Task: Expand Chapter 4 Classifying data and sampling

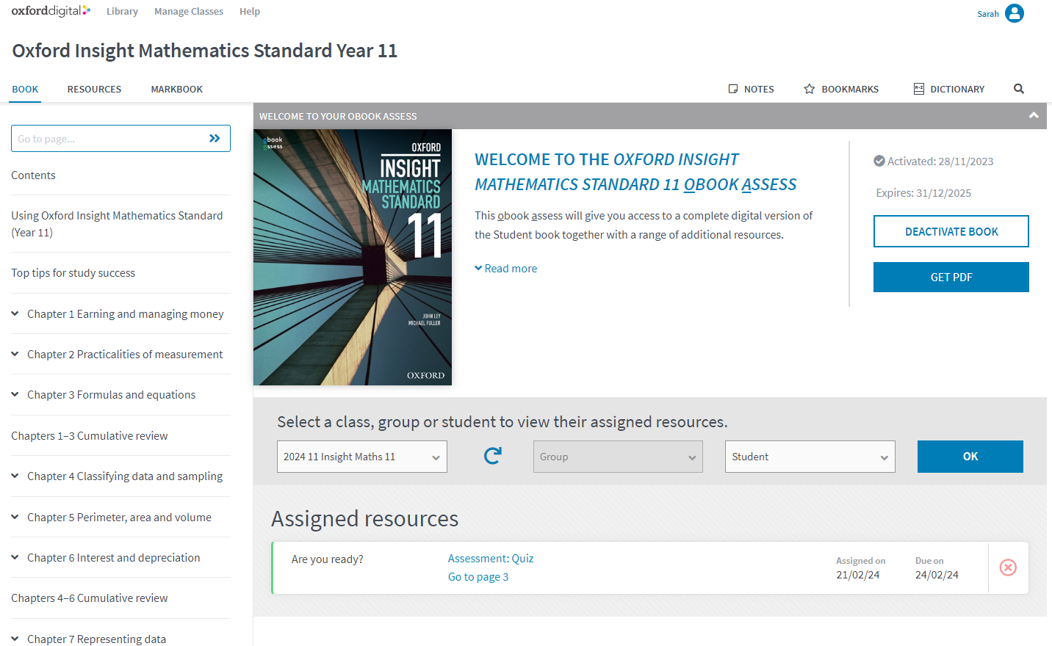Action: tap(15, 476)
